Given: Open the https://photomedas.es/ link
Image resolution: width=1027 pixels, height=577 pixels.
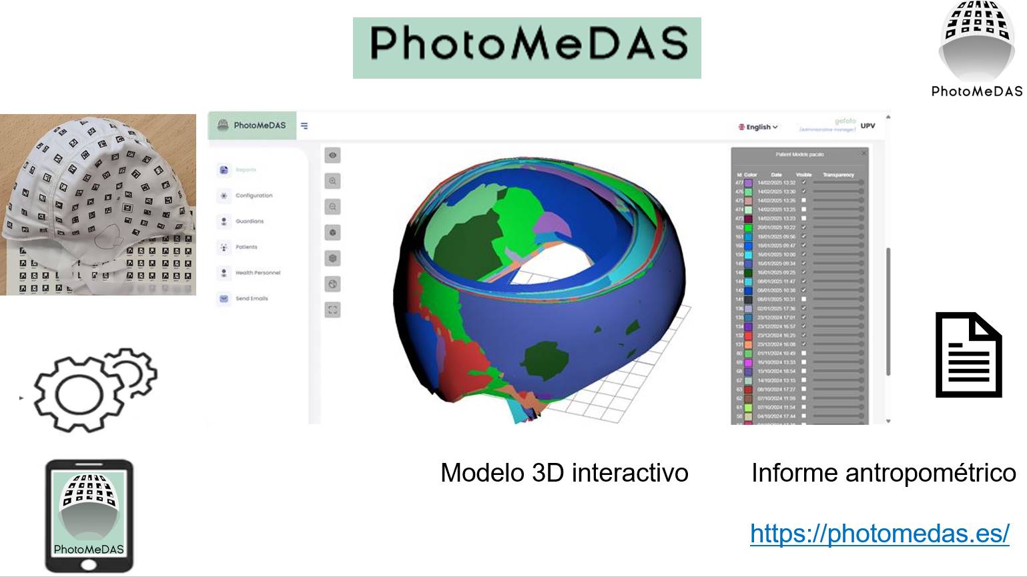Looking at the screenshot, I should coord(880,534).
